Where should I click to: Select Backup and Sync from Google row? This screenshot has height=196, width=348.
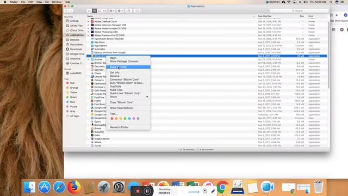coord(207,53)
